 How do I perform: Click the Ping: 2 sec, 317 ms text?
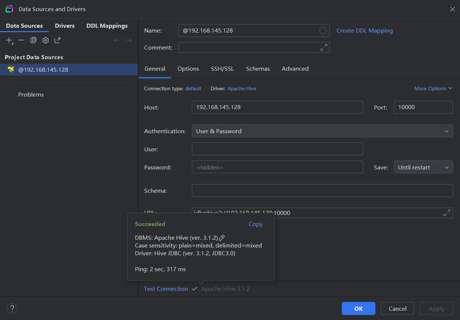[x=160, y=269]
